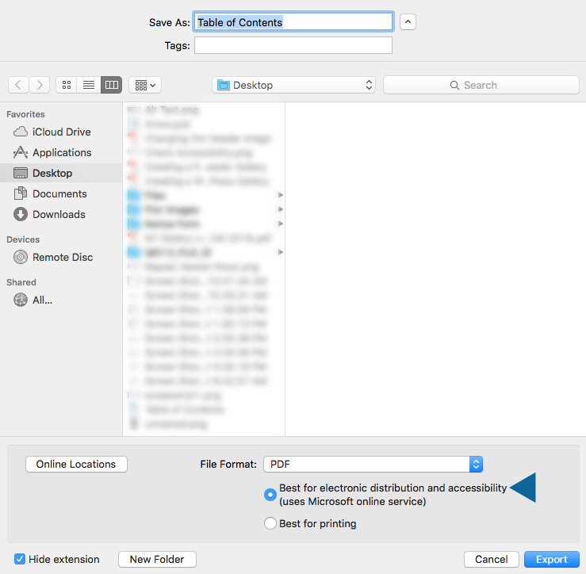
Task: Toggle the Hide extension checkbox
Action: coord(20,559)
